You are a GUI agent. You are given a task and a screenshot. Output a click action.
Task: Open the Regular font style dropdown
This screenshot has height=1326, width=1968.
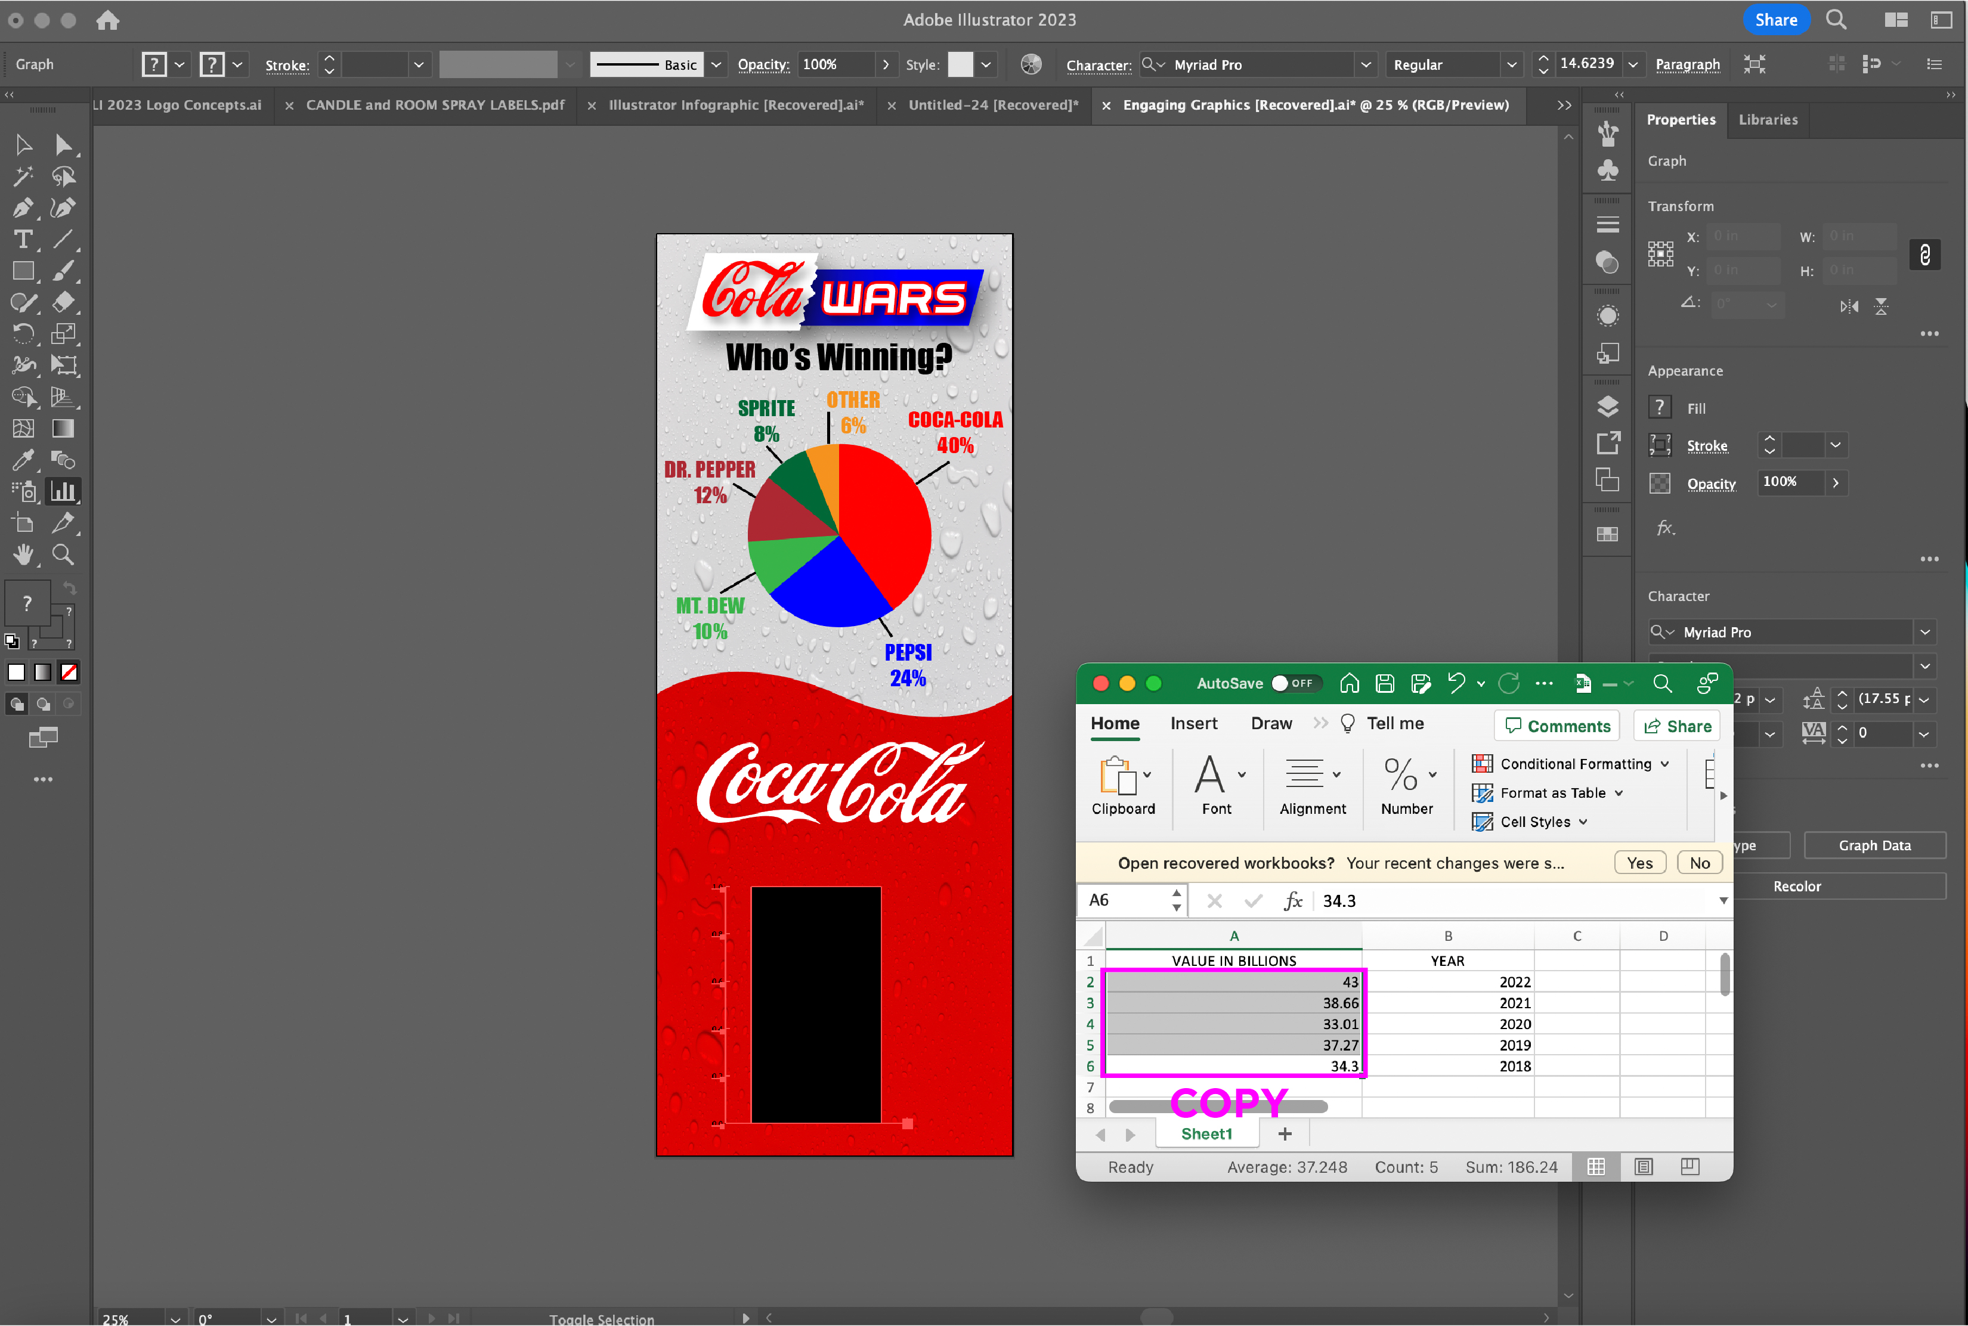[1511, 65]
